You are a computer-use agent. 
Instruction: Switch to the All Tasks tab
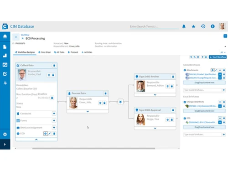point(59,52)
